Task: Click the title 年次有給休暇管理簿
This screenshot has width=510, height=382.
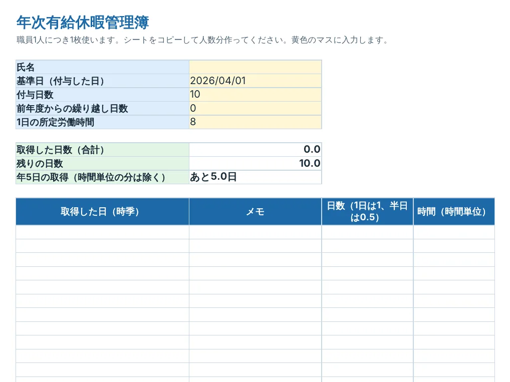Action: (x=83, y=23)
